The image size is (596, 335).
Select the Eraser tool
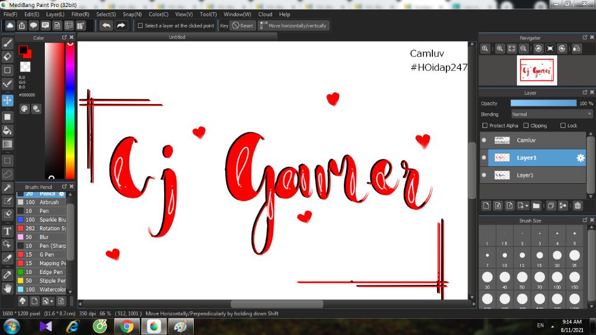pyautogui.click(x=7, y=56)
